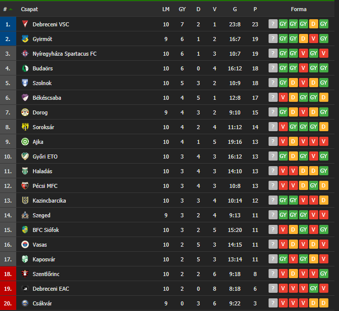This screenshot has height=311, width=339.
Task: Click the Kazincbarcika crest icon
Action: [25, 201]
